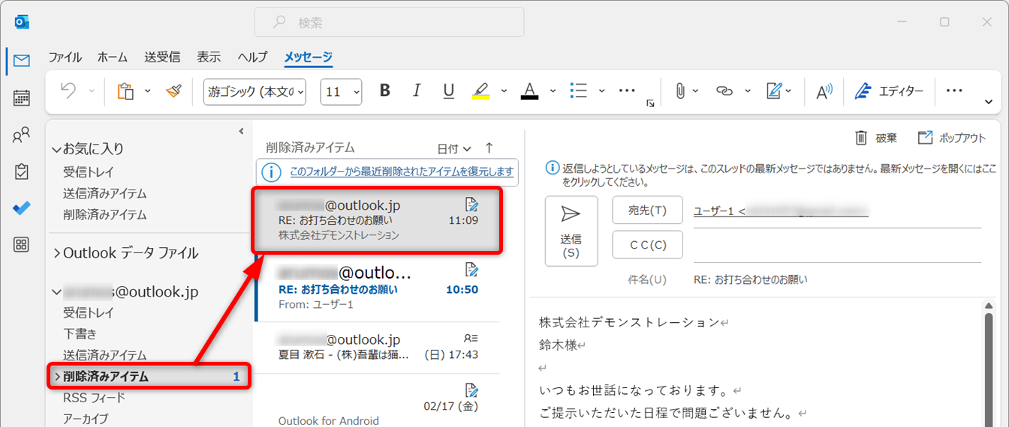Open the Calendar view in sidebar
The image size is (1009, 427).
pos(22,97)
